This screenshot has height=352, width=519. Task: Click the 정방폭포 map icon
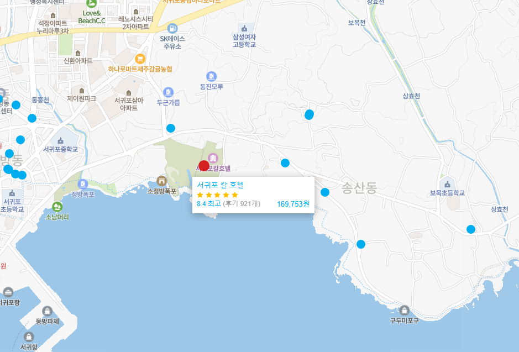tap(83, 184)
